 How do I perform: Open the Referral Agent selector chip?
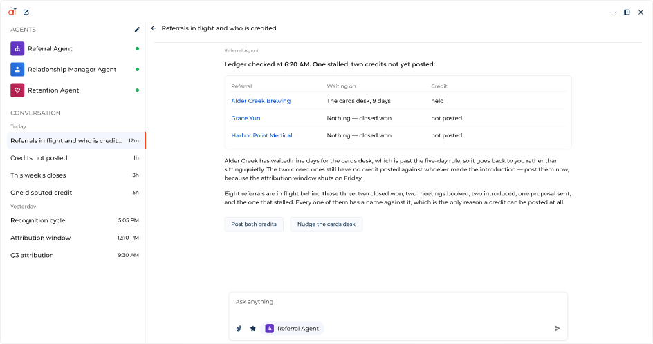coord(293,329)
